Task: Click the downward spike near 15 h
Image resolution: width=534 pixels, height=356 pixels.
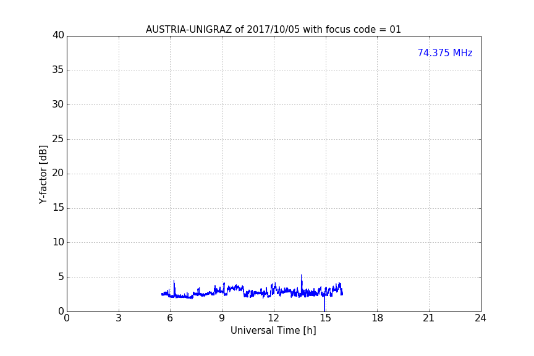Action: (324, 304)
